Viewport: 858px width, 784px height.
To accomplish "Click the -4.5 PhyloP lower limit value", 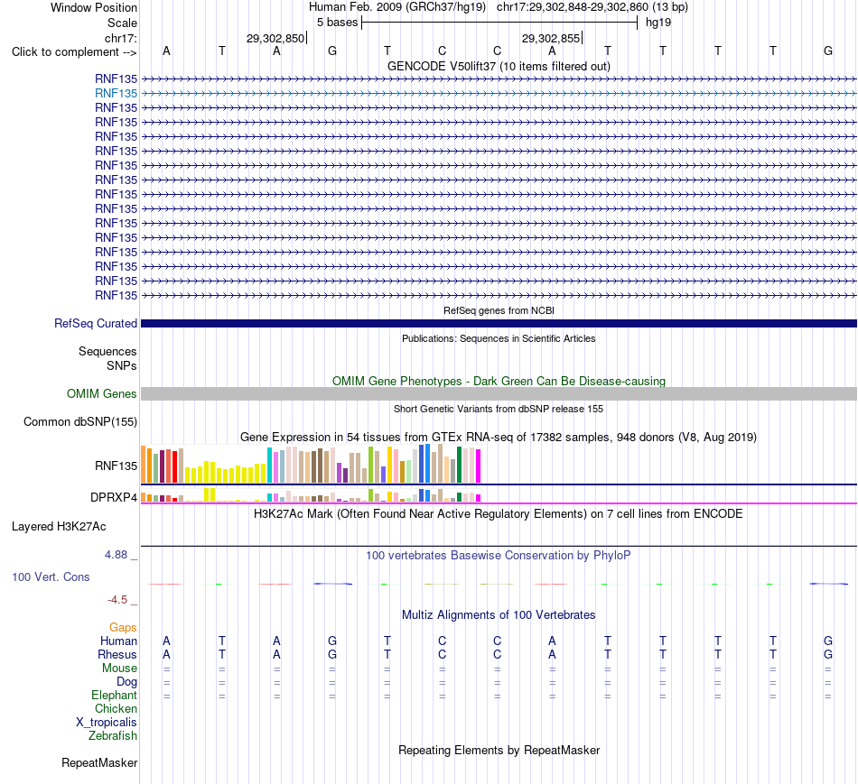I will 117,600.
